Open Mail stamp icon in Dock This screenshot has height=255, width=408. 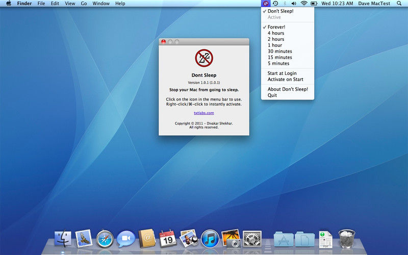(x=84, y=238)
